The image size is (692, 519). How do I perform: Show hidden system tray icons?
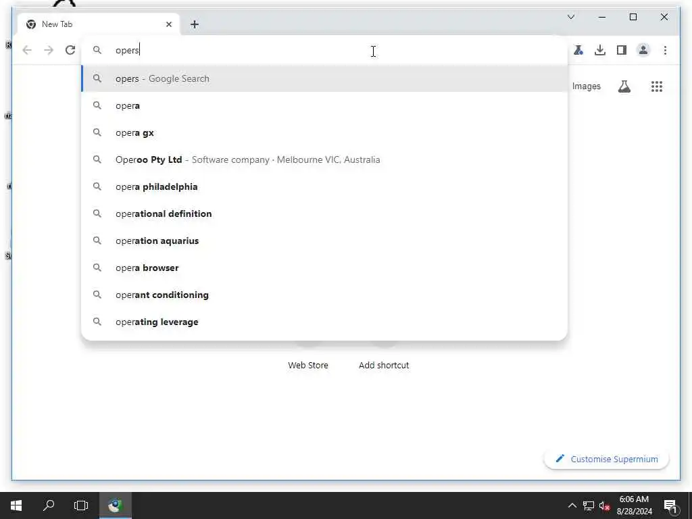click(x=572, y=505)
